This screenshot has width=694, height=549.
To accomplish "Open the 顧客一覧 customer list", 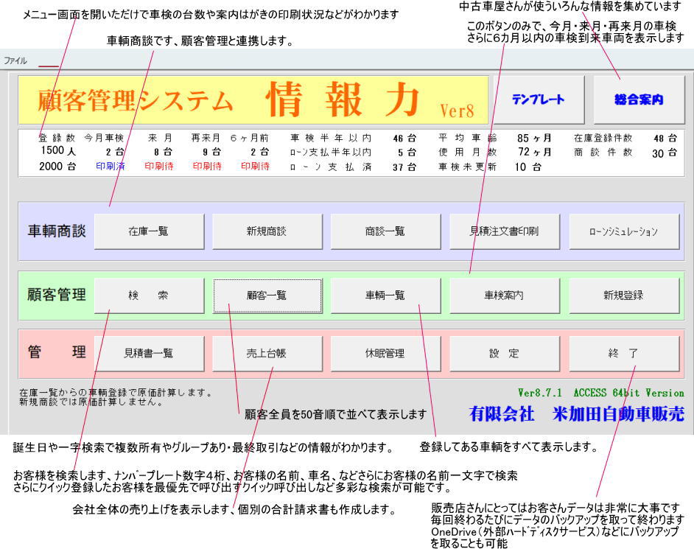I will click(267, 296).
